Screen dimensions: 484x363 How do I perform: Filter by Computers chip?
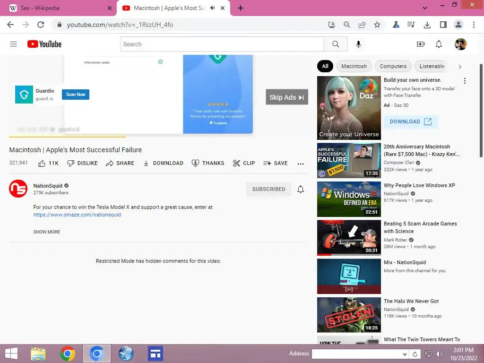[393, 66]
